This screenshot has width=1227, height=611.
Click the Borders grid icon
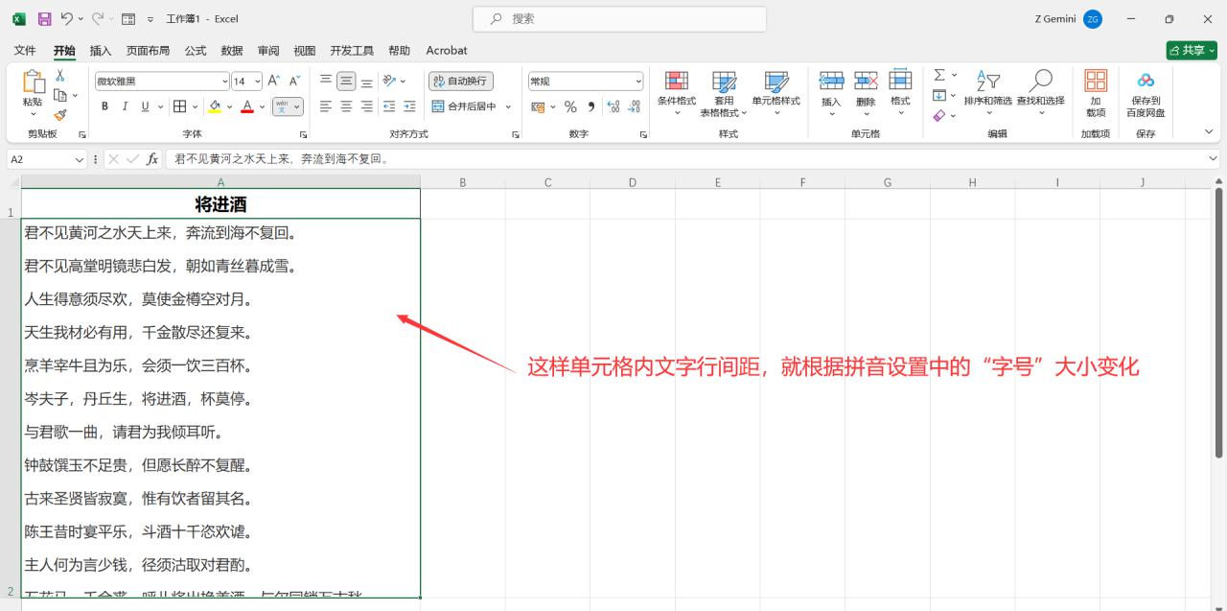pyautogui.click(x=180, y=106)
